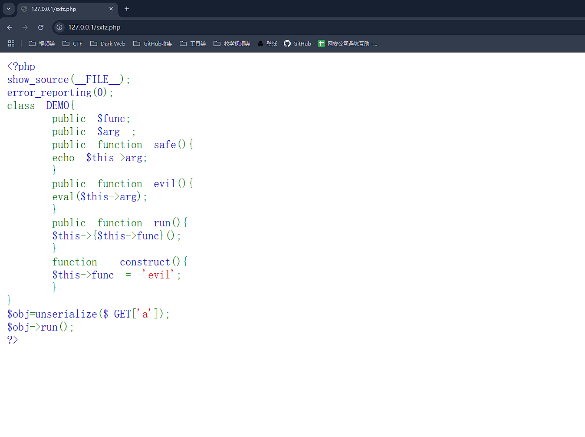The height and width of the screenshot is (437, 585).
Task: Open the 工具类 bookmark folder
Action: tap(193, 43)
